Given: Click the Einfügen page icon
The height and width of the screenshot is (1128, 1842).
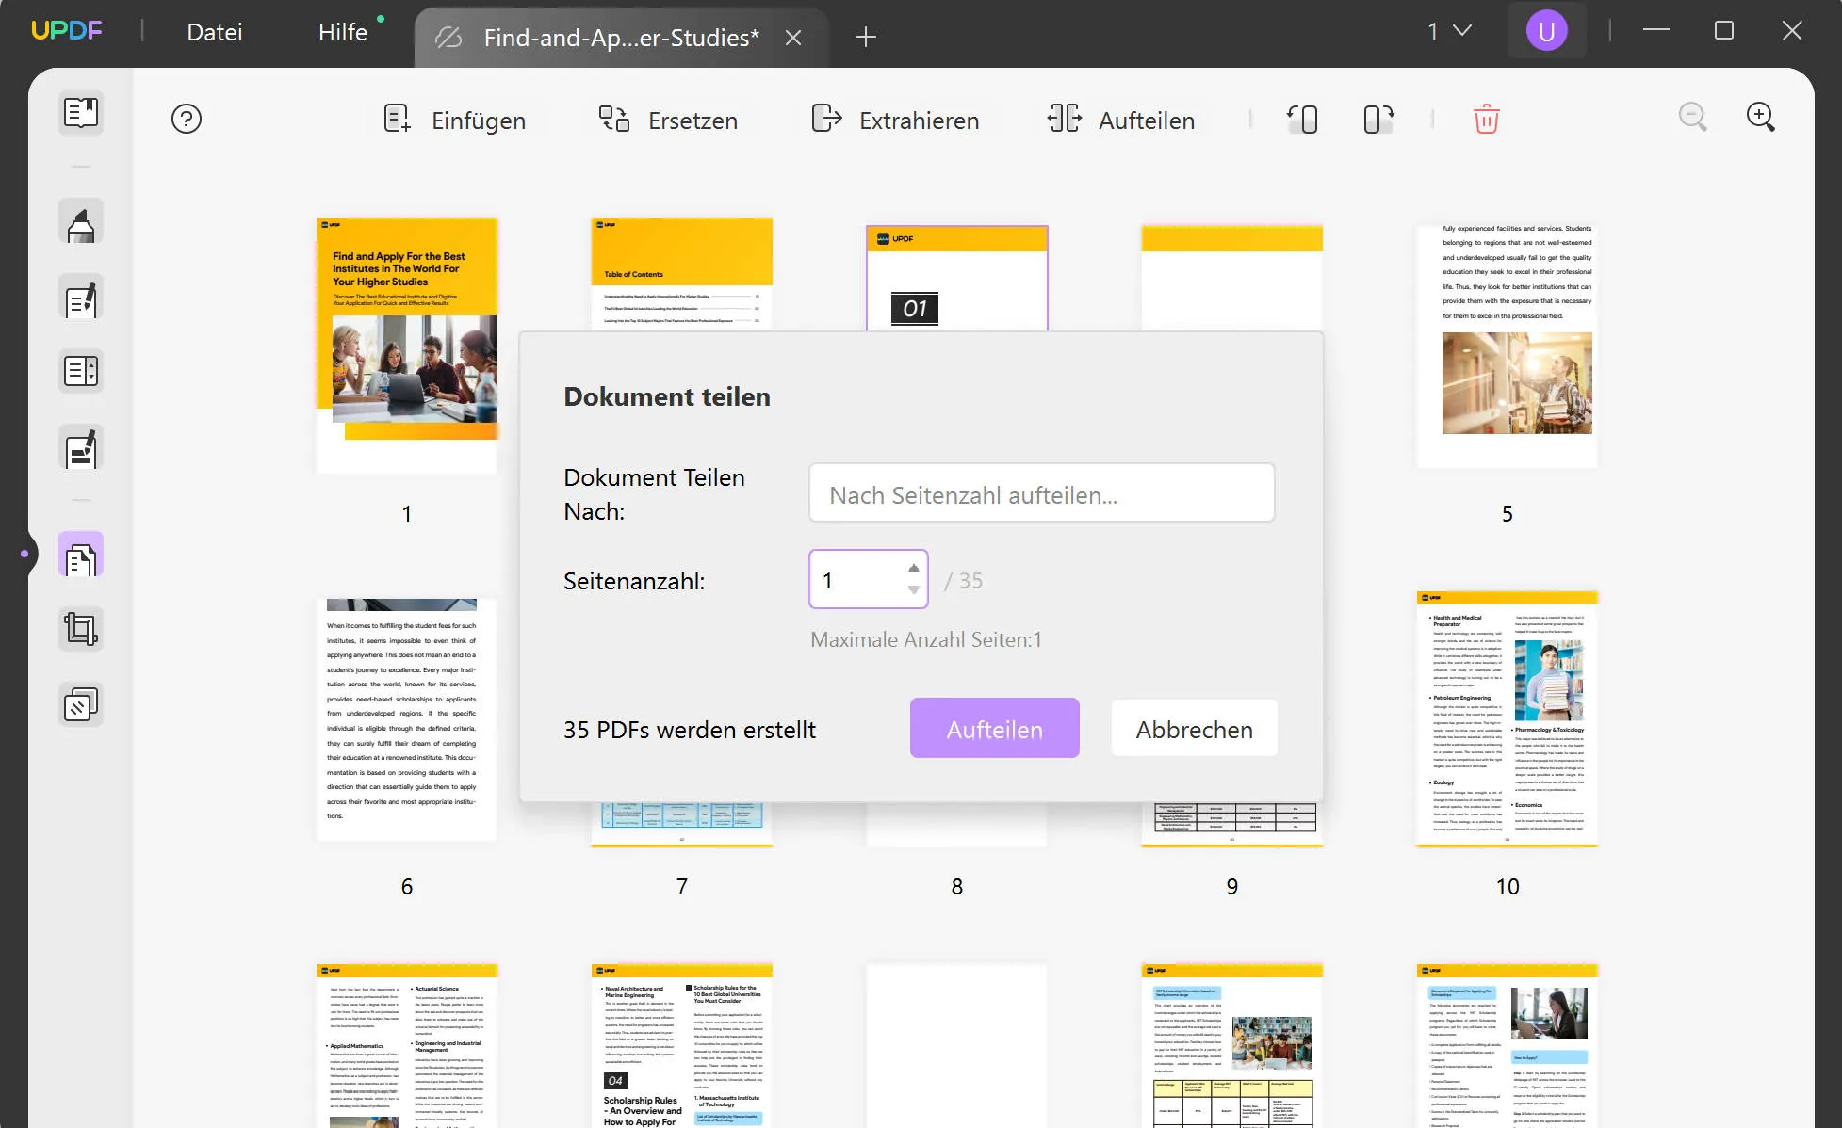Looking at the screenshot, I should pyautogui.click(x=398, y=120).
